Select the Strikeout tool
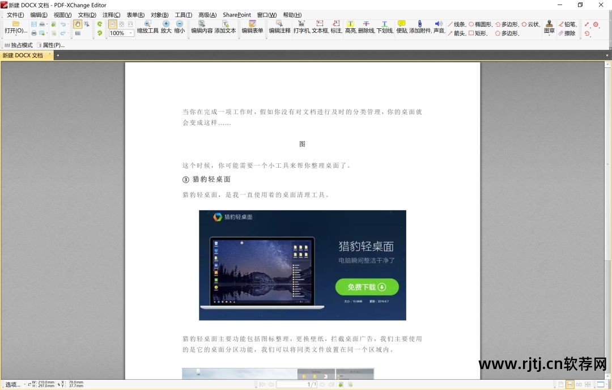The image size is (612, 390). [x=367, y=26]
